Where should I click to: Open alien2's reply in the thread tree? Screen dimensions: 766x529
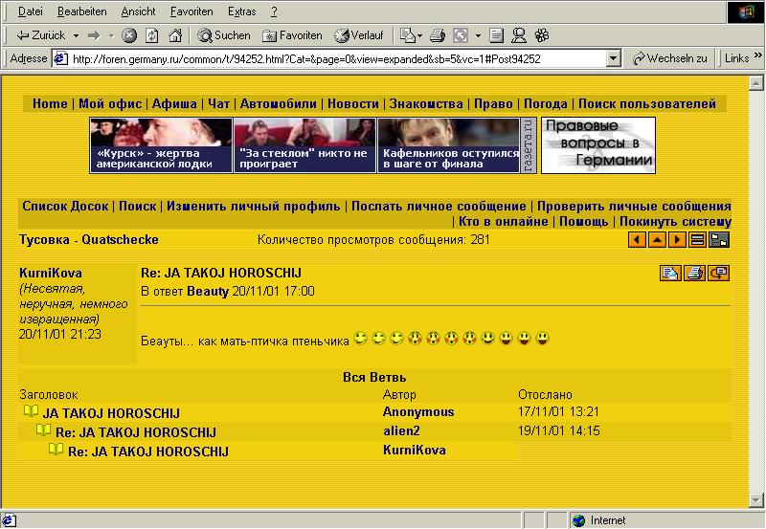point(135,431)
